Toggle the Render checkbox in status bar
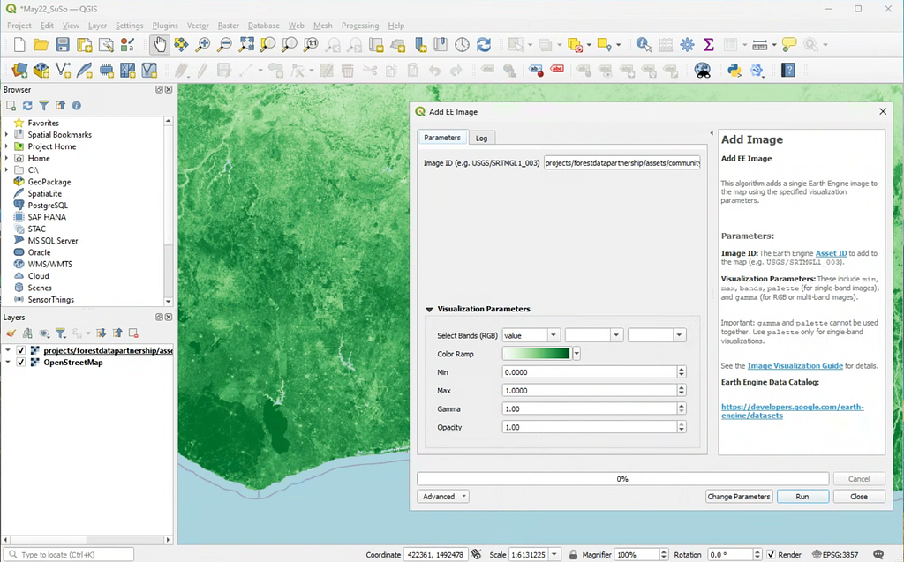The width and height of the screenshot is (904, 562). 771,555
